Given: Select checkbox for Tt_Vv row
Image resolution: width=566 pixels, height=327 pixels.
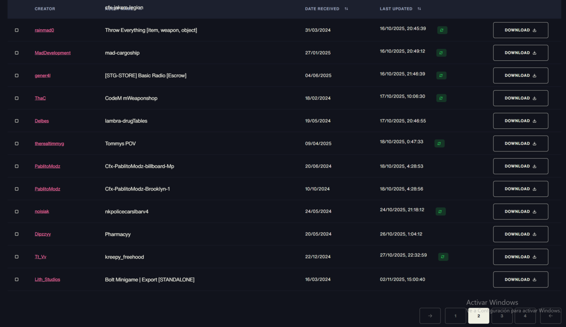Looking at the screenshot, I should point(17,257).
